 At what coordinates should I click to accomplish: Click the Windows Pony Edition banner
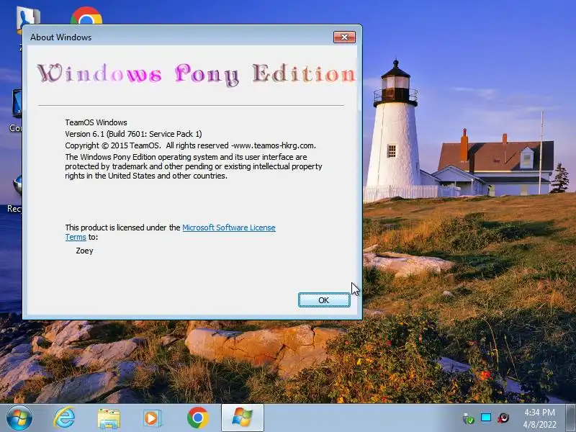[196, 75]
